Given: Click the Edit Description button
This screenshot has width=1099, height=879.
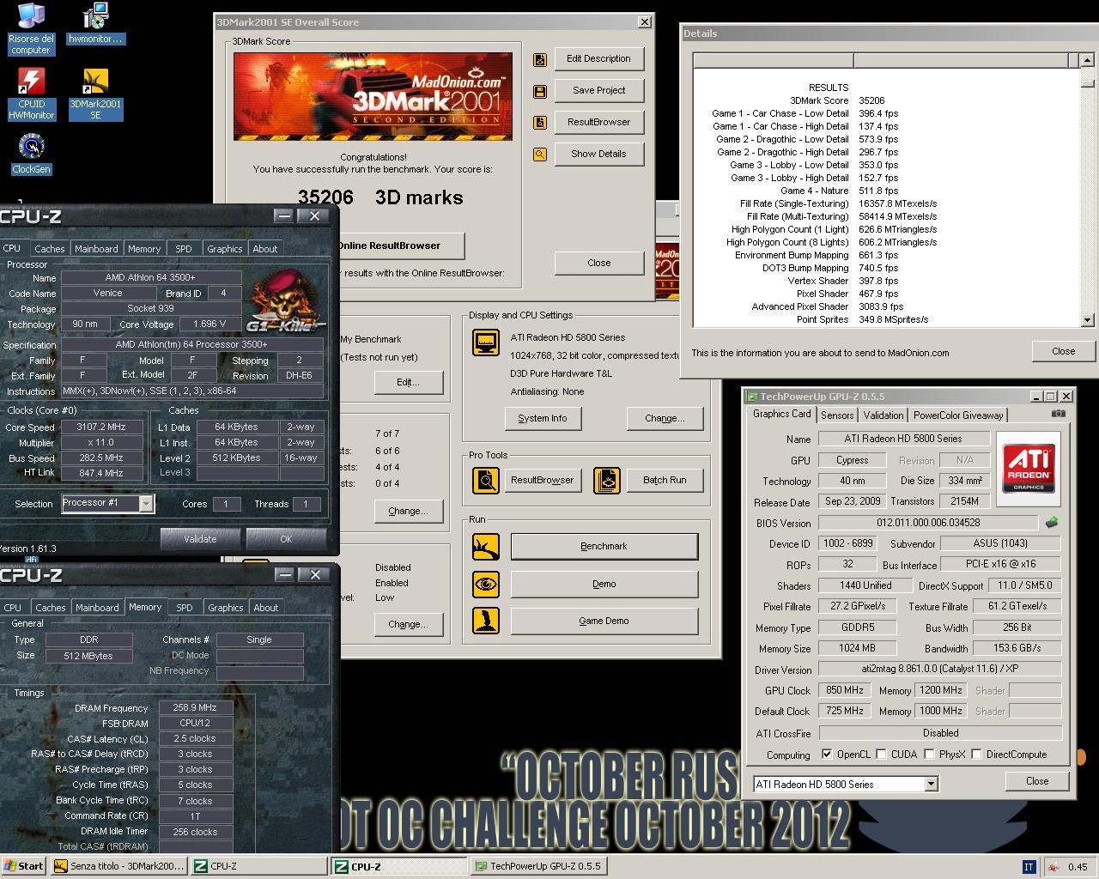Looking at the screenshot, I should (x=598, y=58).
